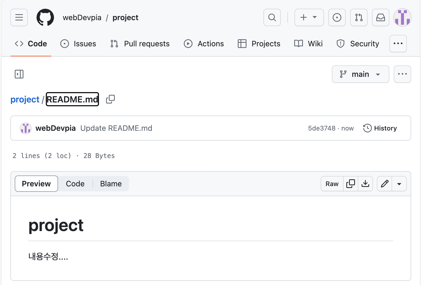Screen dimensions: 421x285
Task: Copy the raw file contents
Action: pos(350,184)
